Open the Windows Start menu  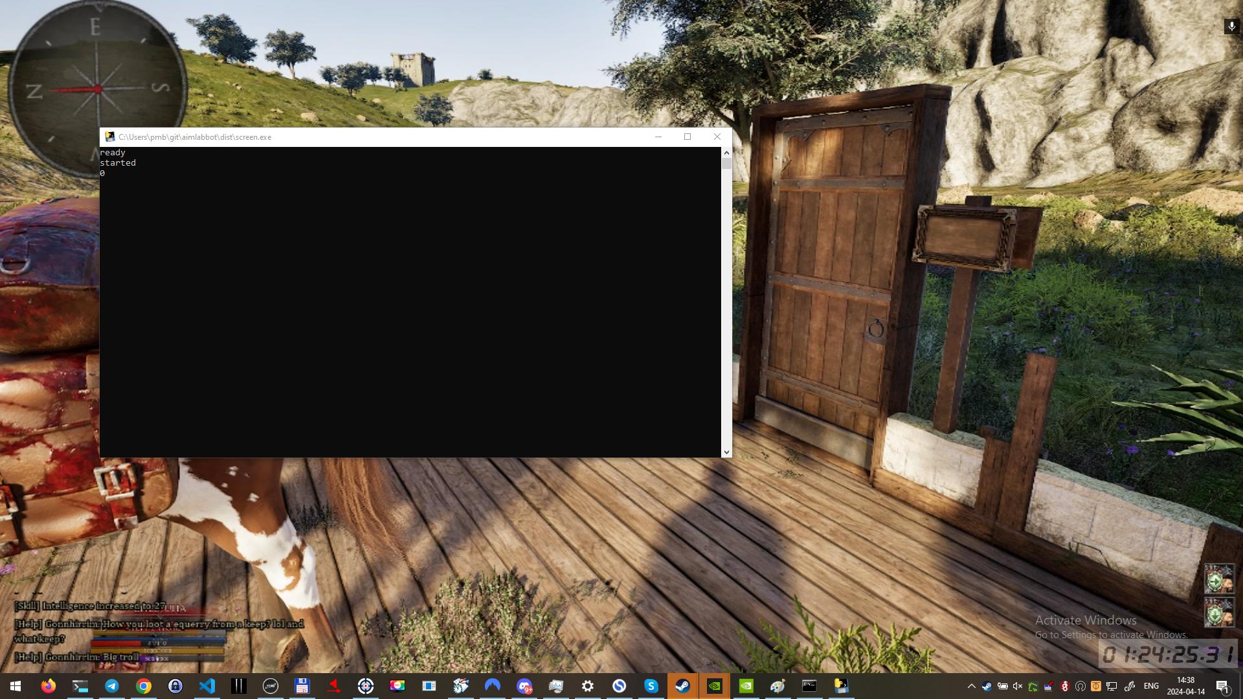16,686
